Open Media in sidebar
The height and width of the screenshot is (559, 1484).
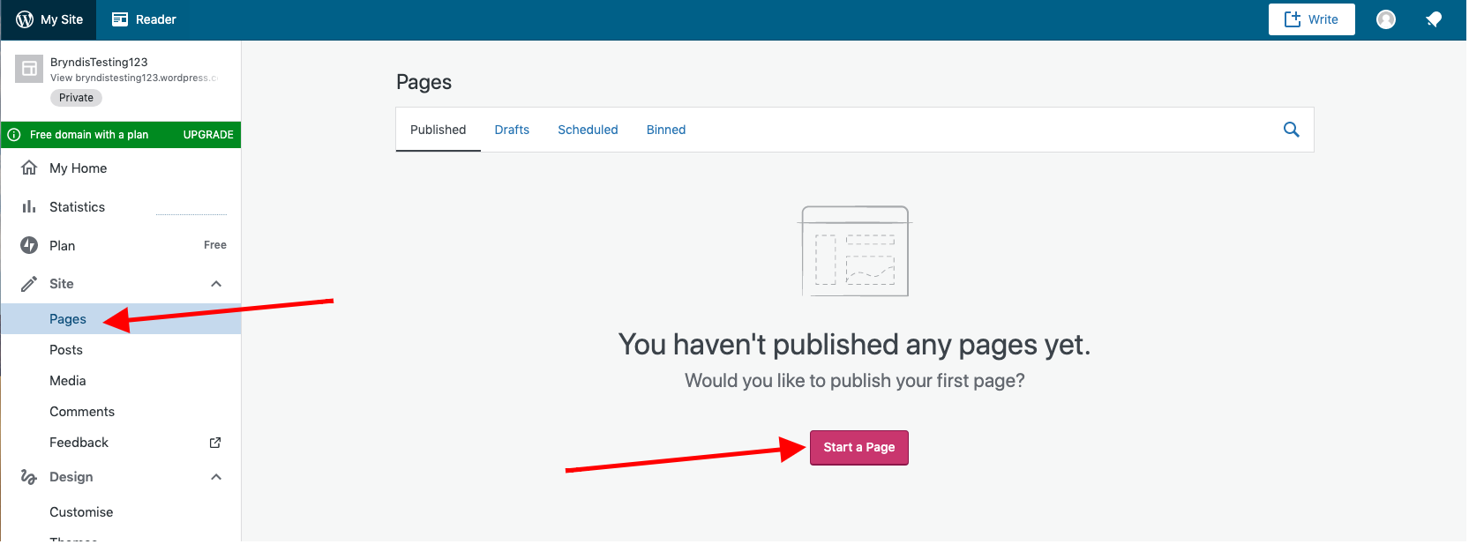click(121, 381)
